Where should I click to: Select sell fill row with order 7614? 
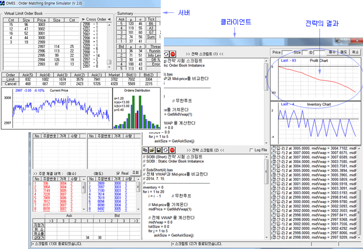(x=112, y=194)
